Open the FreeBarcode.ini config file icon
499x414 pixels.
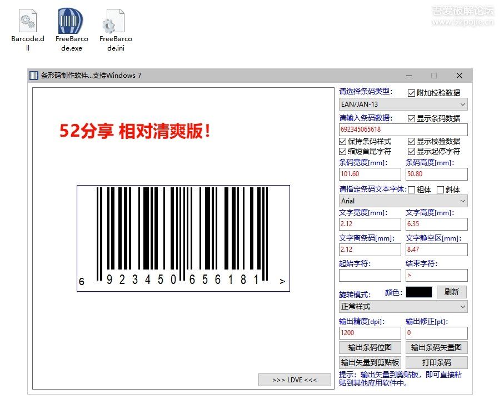[116, 21]
